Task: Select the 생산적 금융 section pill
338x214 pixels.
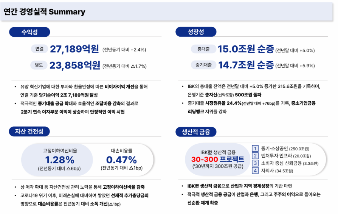Action: coord(196,132)
